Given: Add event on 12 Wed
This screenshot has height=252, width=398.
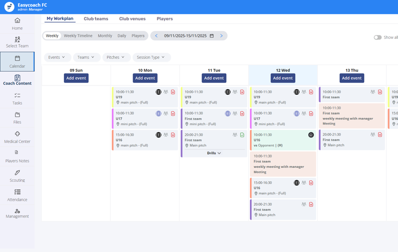Looking at the screenshot, I should tap(283, 78).
